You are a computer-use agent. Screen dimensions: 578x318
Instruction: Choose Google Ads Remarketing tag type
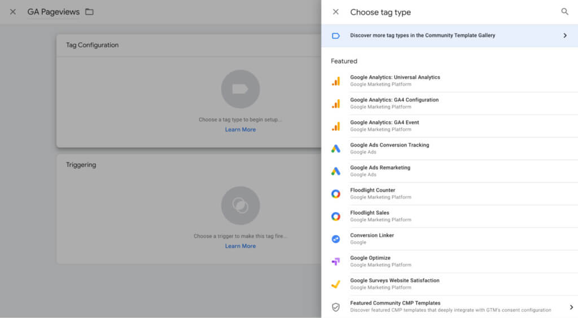point(380,168)
